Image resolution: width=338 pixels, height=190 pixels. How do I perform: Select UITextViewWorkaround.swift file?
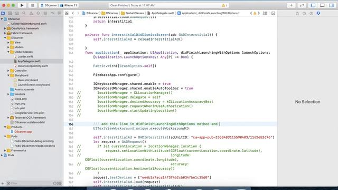pos(29,24)
